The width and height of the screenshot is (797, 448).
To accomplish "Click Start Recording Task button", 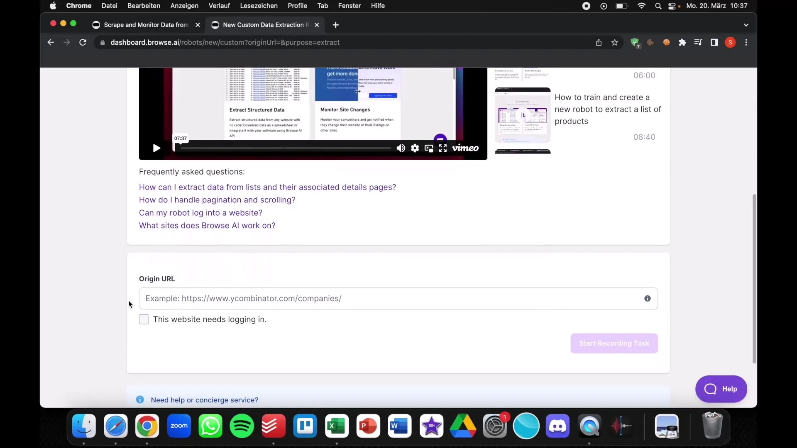I will click(614, 343).
